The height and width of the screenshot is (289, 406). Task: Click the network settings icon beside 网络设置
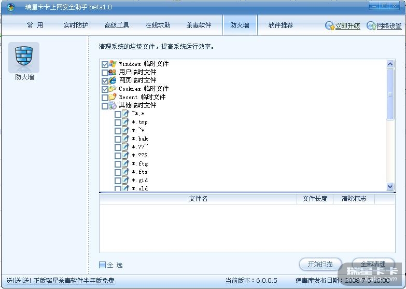(371, 25)
